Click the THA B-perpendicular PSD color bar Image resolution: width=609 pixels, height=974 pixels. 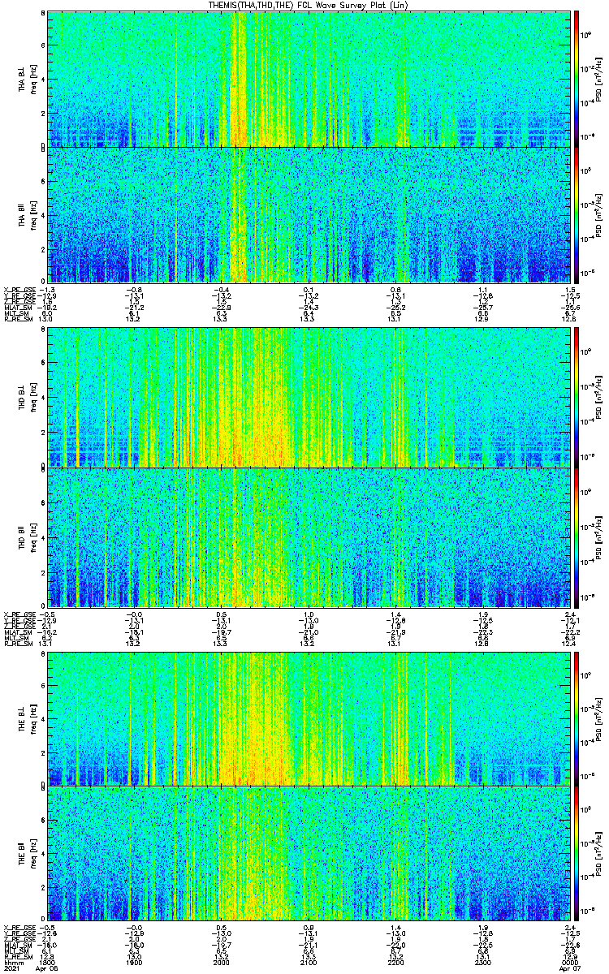(577, 79)
